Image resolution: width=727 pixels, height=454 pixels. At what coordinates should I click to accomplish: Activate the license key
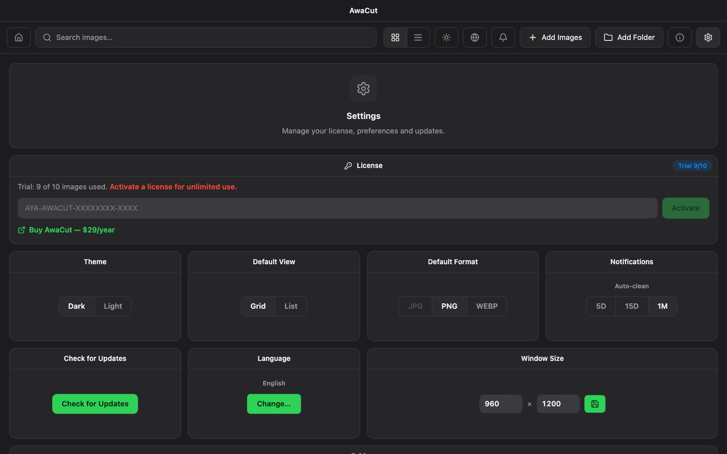click(x=686, y=208)
